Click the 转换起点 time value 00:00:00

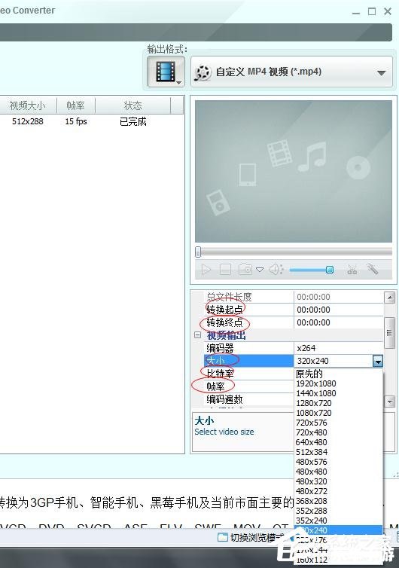tap(313, 310)
